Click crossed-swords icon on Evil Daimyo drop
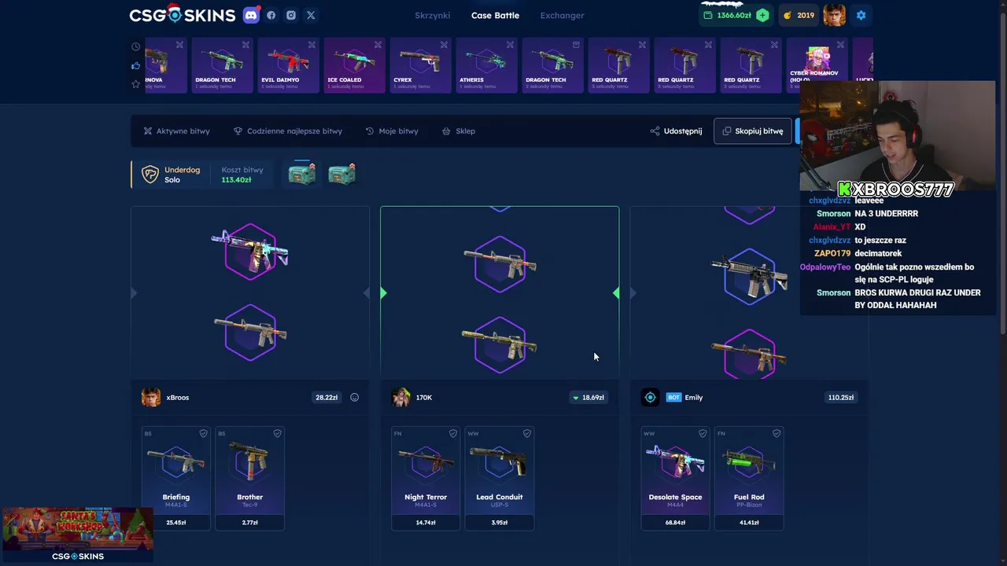 click(x=312, y=45)
